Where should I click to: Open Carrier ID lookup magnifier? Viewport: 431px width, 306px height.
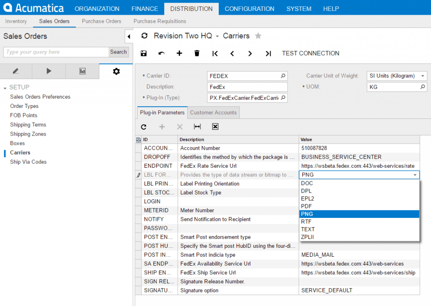click(283, 76)
